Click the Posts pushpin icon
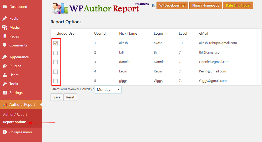This screenshot has height=142, width=262. pos(5,18)
